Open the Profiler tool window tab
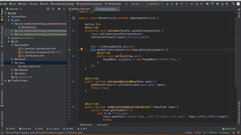241x135 pixels. pyautogui.click(x=68, y=129)
